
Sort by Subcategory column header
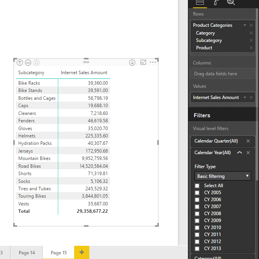31,73
